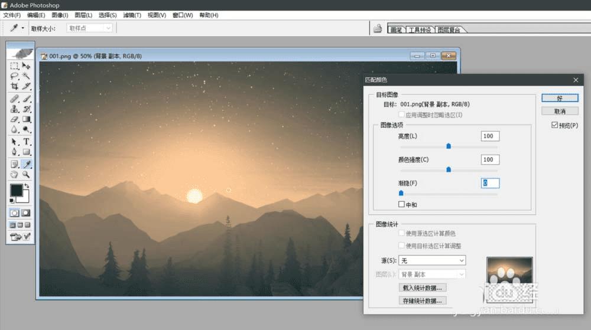
Task: Click 存储统计数据 button
Action: (422, 300)
